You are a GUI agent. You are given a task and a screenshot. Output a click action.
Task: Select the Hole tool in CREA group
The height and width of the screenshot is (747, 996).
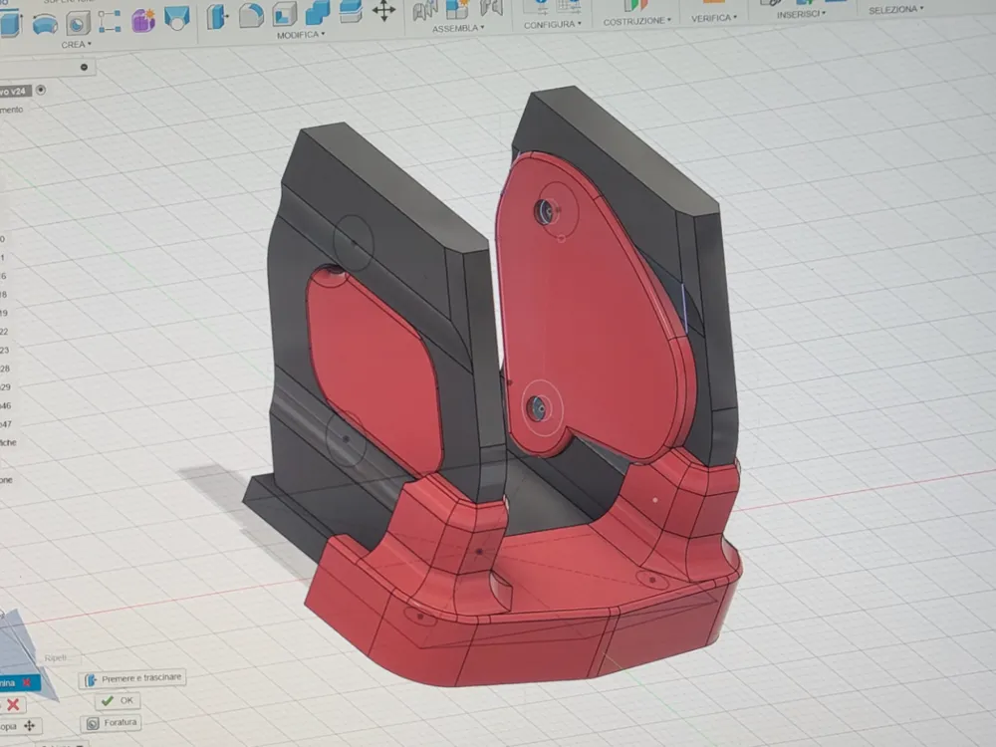pyautogui.click(x=78, y=24)
